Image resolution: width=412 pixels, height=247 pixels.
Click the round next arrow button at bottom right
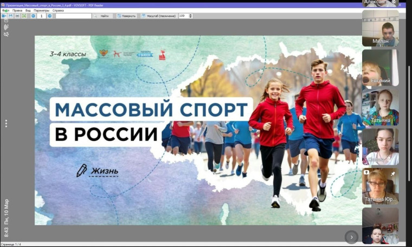click(351, 237)
